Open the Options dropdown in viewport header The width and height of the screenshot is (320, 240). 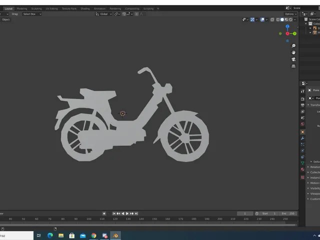click(x=290, y=14)
